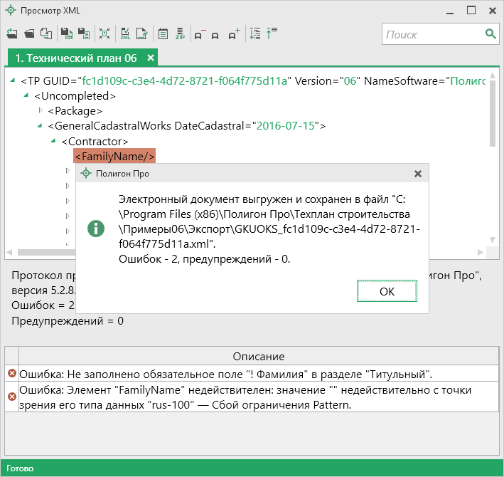
Task: Click the ZIP archive toolbar icon
Action: pos(180,33)
